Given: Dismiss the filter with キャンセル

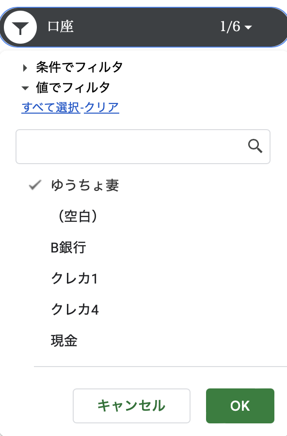Looking at the screenshot, I should 131,406.
